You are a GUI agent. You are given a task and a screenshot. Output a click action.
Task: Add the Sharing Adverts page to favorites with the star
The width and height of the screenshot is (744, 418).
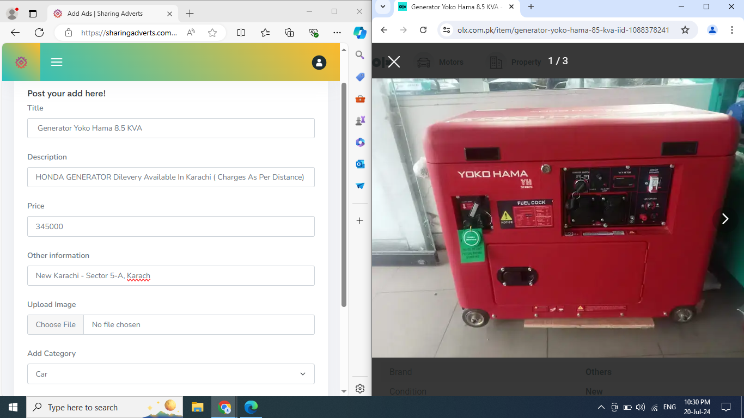point(212,33)
